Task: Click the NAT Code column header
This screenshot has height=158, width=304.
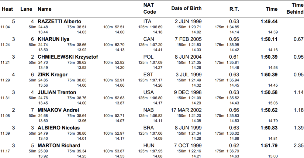Action: [149, 9]
